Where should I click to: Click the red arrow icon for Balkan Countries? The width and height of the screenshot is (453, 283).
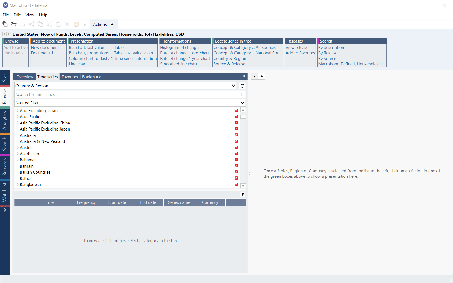tap(236, 172)
